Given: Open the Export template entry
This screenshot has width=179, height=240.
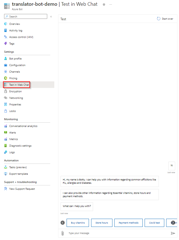Looking at the screenshot, I should (x=19, y=174).
